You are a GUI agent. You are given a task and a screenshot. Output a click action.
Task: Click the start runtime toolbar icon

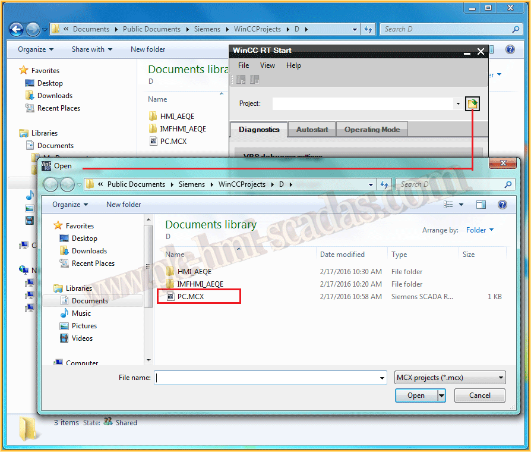[241, 80]
